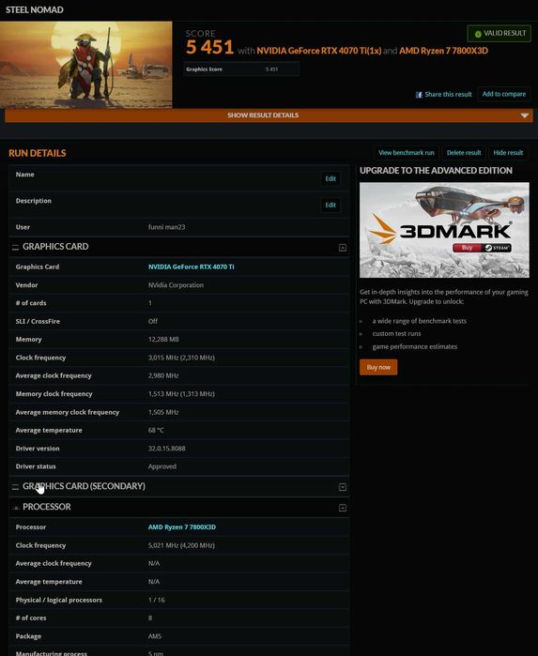Viewport: 538px width, 656px height.
Task: Click the memory clock 1,513 MHz value
Action: (x=181, y=394)
